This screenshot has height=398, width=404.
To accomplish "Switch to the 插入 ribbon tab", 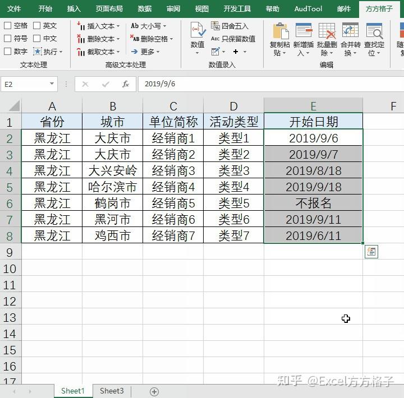I will [74, 9].
